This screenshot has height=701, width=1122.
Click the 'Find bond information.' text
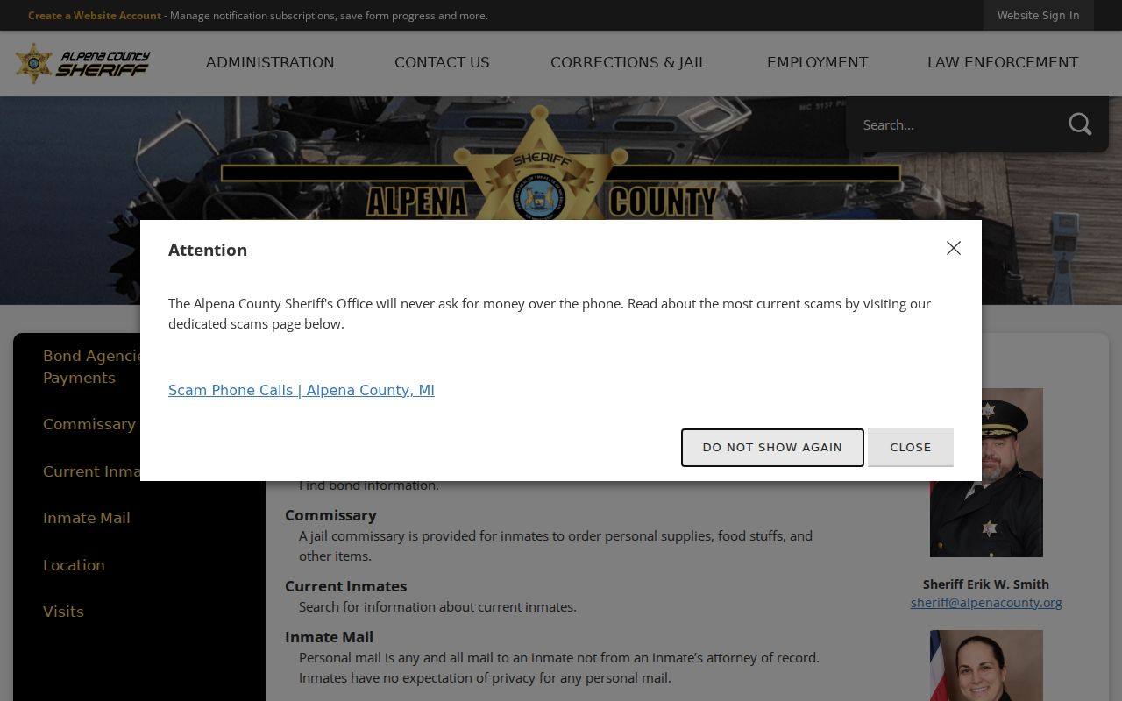tap(369, 485)
